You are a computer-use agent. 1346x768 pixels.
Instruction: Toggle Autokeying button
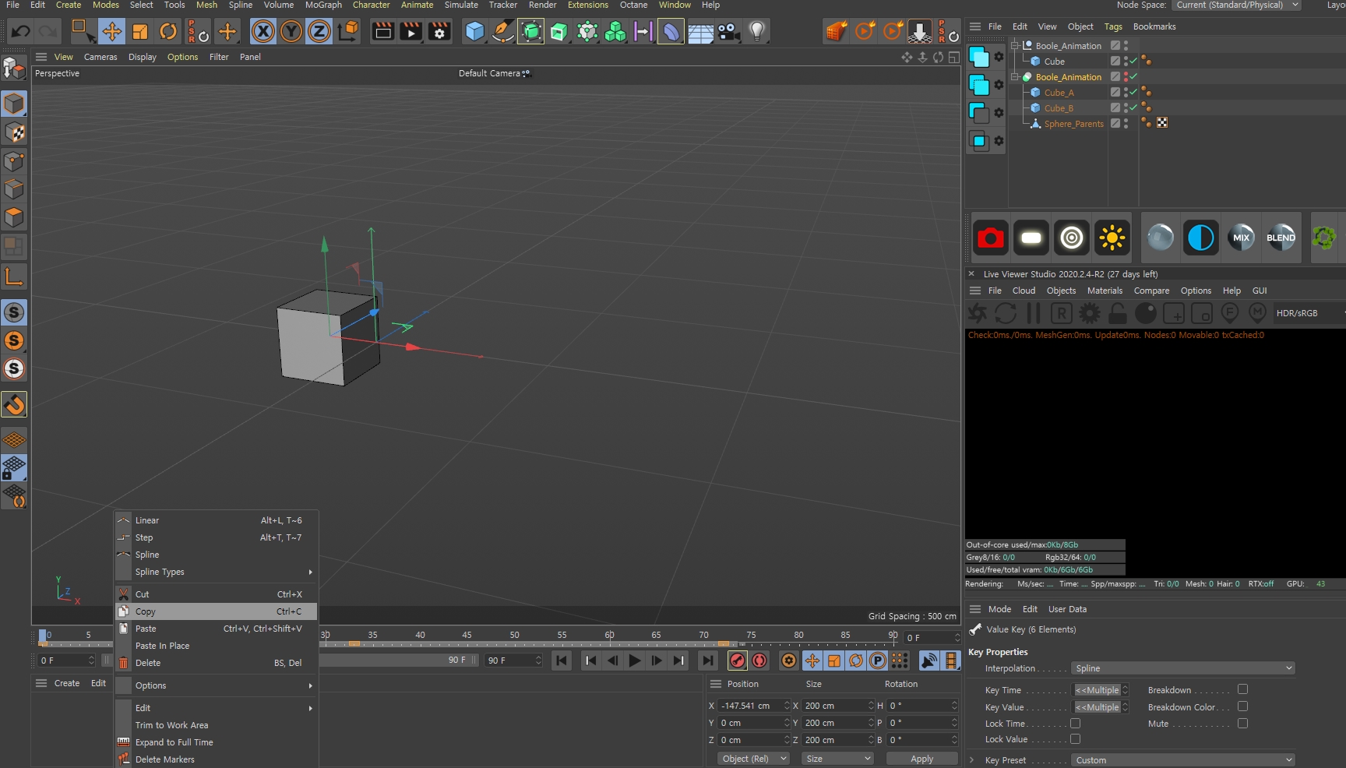tap(759, 661)
